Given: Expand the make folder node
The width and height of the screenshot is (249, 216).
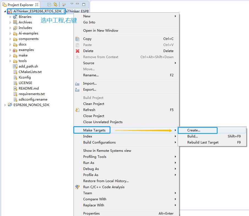Looking at the screenshot, I should point(10,56).
